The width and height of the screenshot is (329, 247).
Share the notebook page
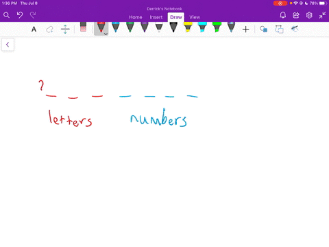pos(296,15)
